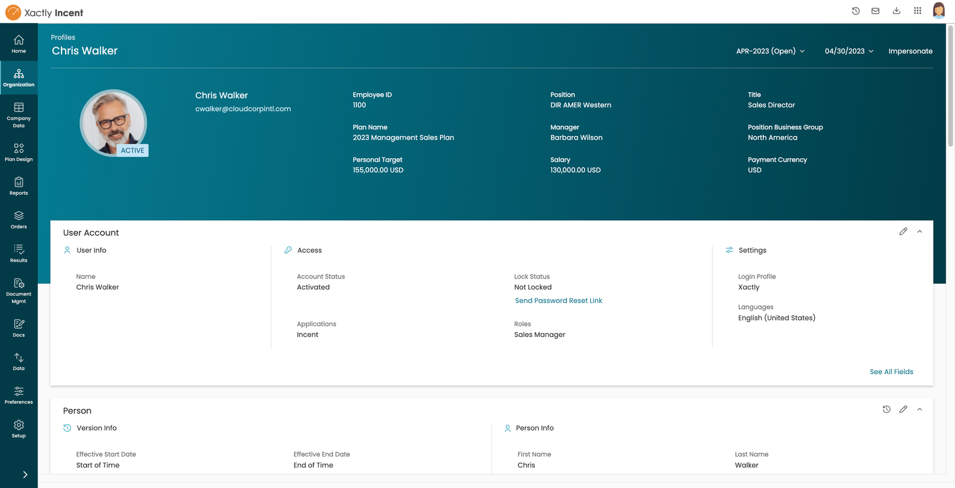Click the page vertical scrollbar

[950, 85]
